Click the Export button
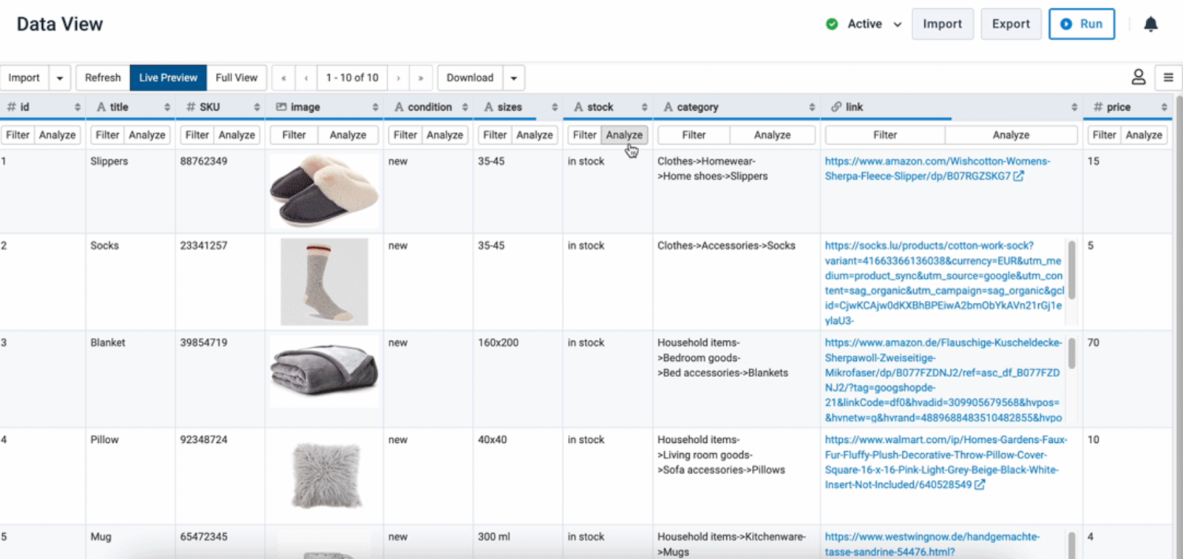The image size is (1183, 559). (1011, 24)
